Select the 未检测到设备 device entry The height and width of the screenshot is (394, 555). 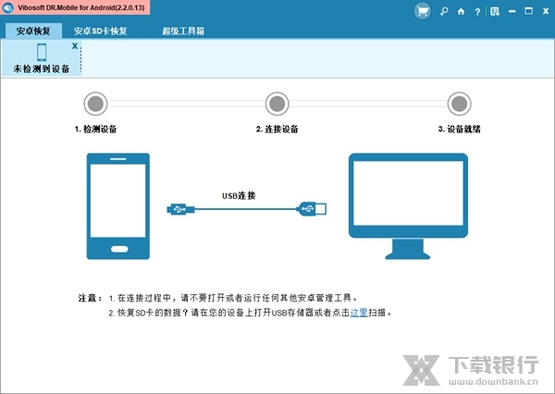point(42,57)
